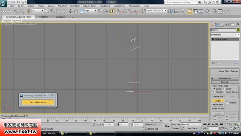Click the Pin Stack icon
Image resolution: width=241 pixels, height=136 pixels.
point(213,63)
